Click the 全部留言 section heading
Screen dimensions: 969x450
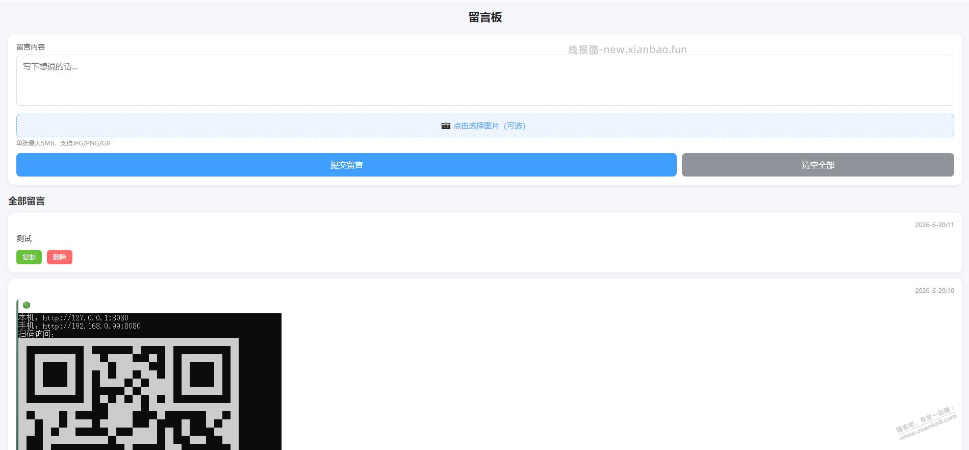coord(27,201)
